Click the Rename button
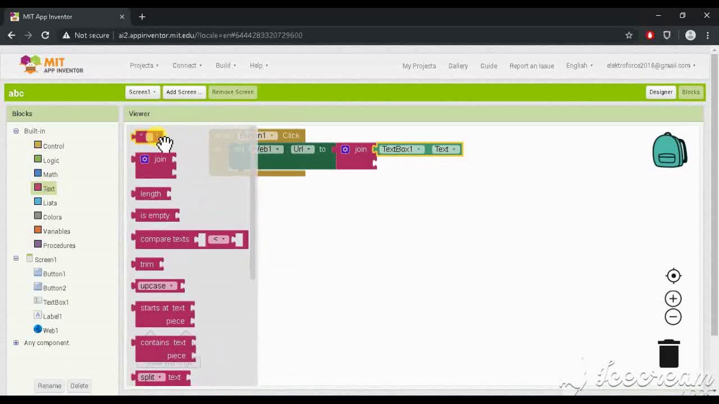Image resolution: width=719 pixels, height=404 pixels. 49,385
